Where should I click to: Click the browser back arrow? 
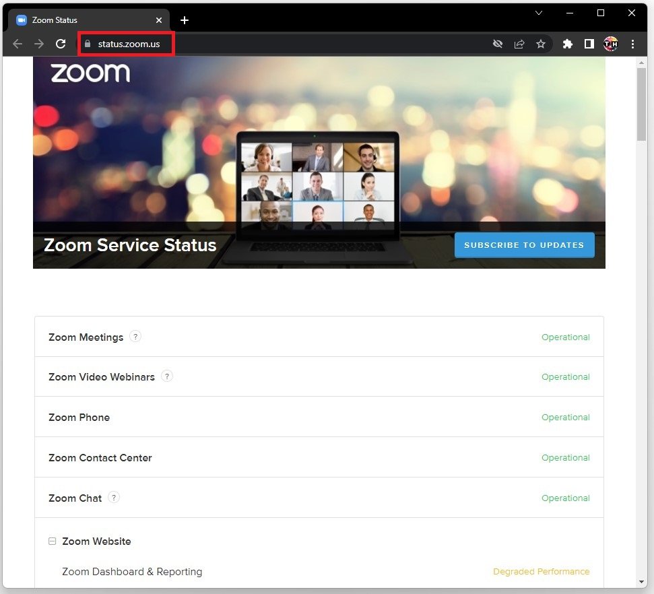(18, 44)
